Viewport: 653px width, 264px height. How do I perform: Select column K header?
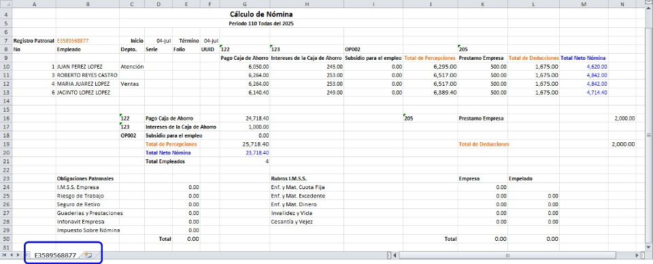coord(483,4)
